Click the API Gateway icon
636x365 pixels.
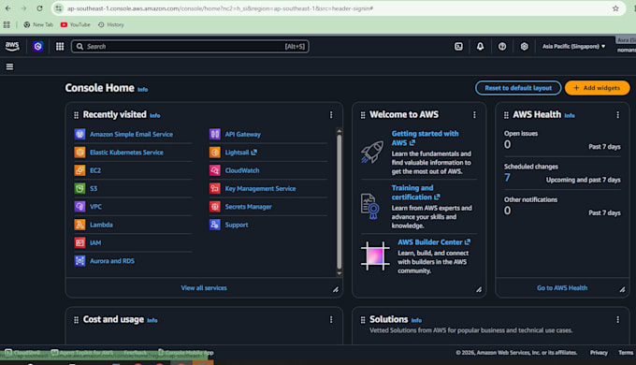[x=215, y=134]
